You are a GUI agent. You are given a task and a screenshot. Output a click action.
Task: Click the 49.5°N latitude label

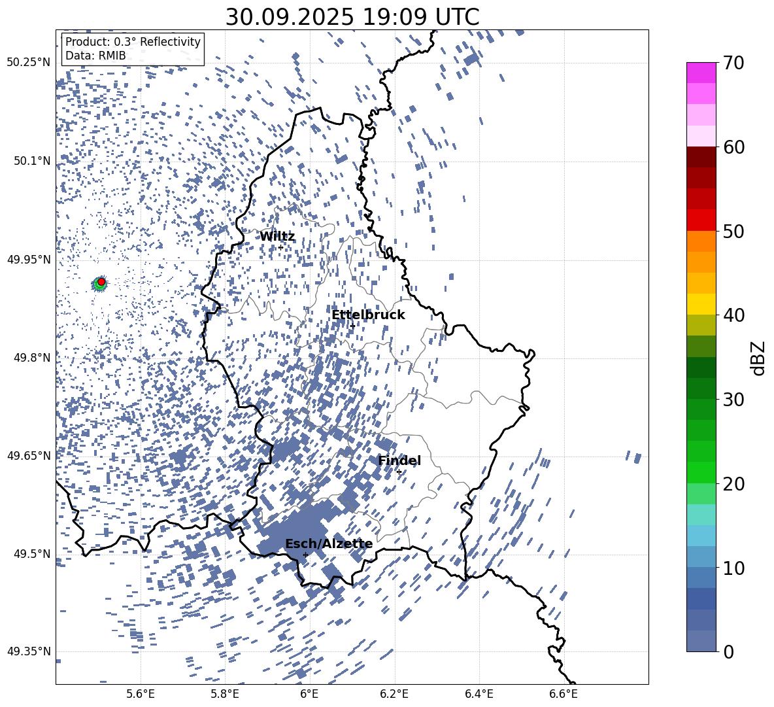33,553
